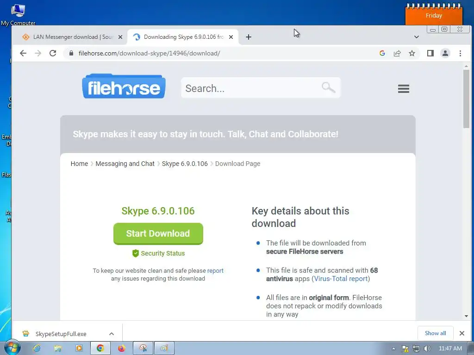The height and width of the screenshot is (355, 474).
Task: Share this page via share icon
Action: point(397,54)
